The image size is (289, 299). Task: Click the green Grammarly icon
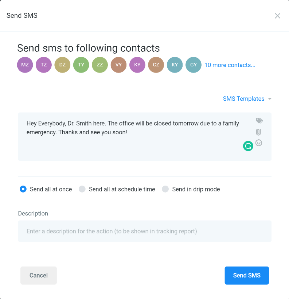tap(248, 146)
